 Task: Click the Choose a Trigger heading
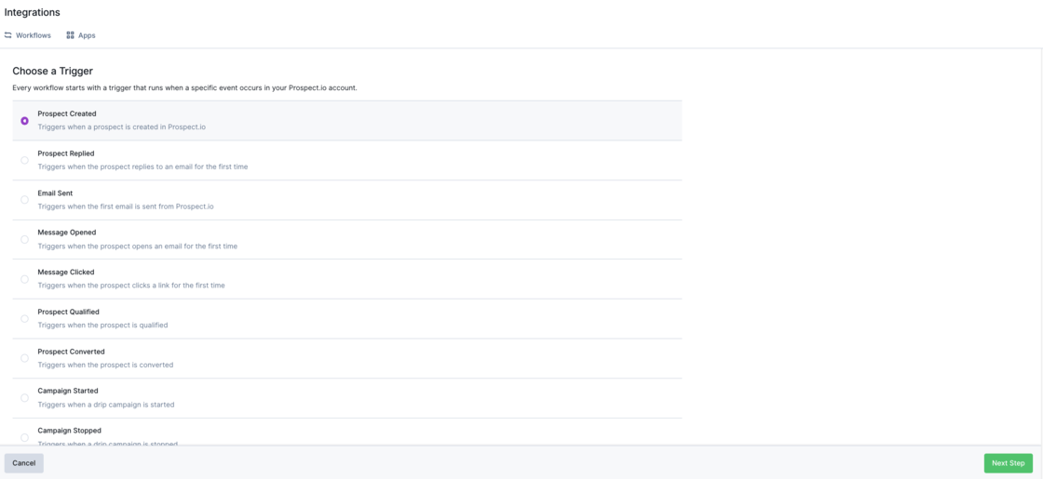coord(52,71)
